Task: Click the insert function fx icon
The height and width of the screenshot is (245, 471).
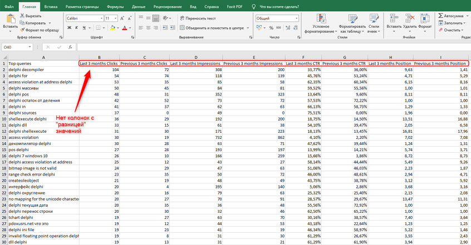Action: [70, 47]
